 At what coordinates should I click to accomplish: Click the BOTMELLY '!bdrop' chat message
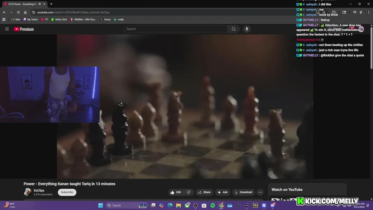tap(313, 20)
